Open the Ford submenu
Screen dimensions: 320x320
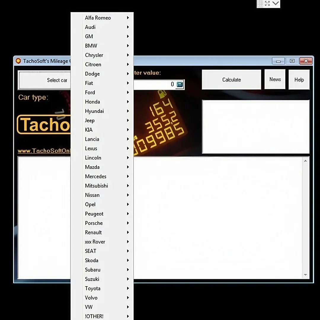point(102,92)
